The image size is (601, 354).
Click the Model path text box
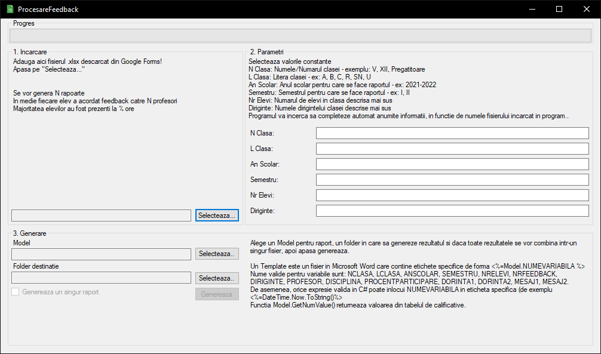100,254
